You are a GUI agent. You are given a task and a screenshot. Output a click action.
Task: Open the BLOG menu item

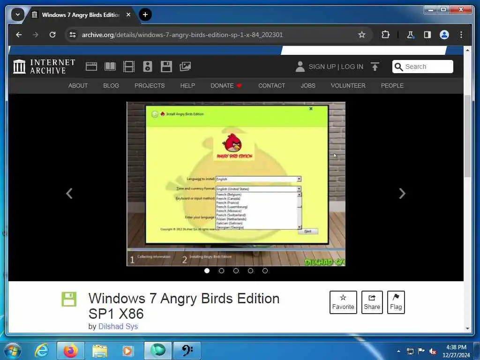111,86
